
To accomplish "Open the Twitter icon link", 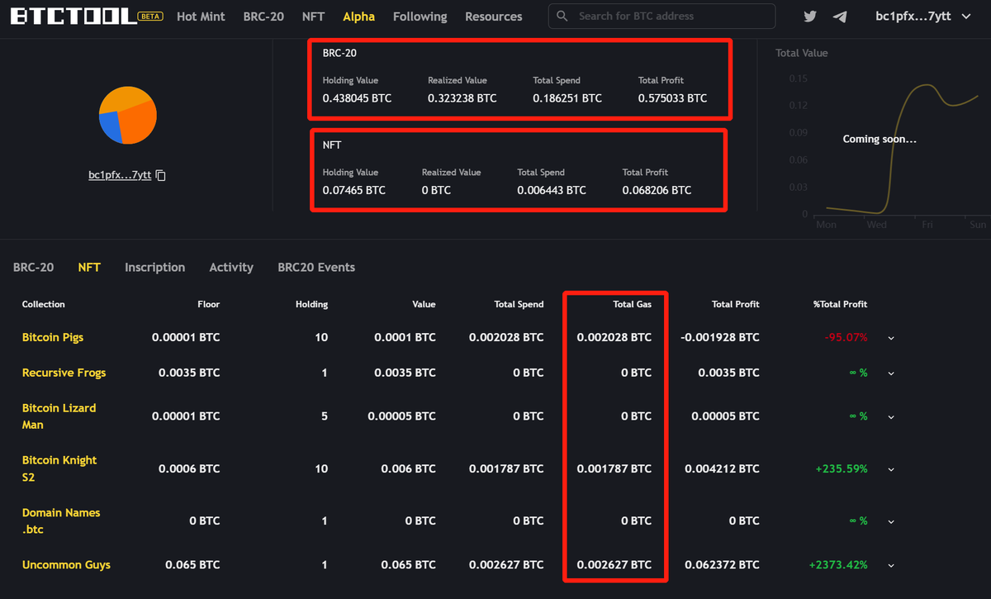I will (810, 17).
